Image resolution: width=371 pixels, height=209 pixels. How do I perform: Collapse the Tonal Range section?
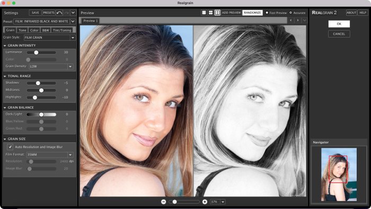pos(5,76)
